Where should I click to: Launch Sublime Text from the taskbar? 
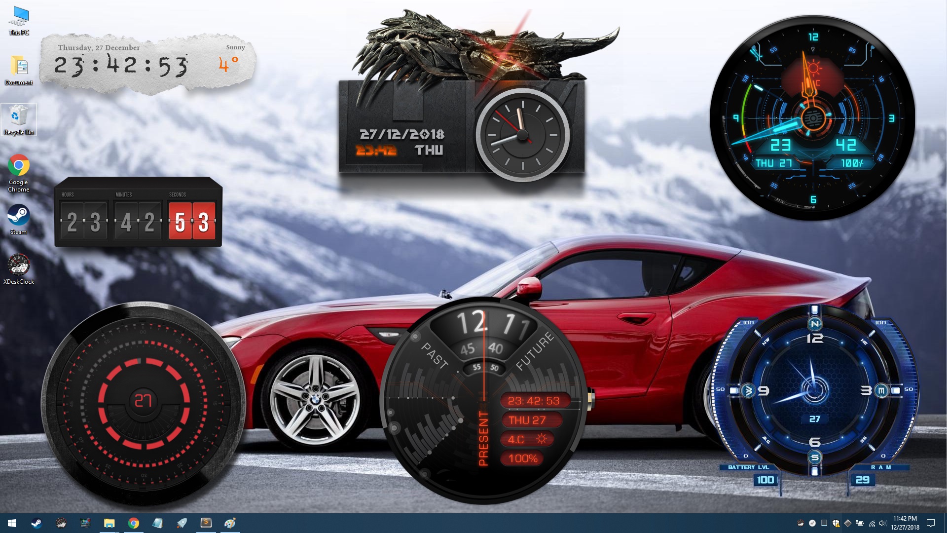coord(206,524)
